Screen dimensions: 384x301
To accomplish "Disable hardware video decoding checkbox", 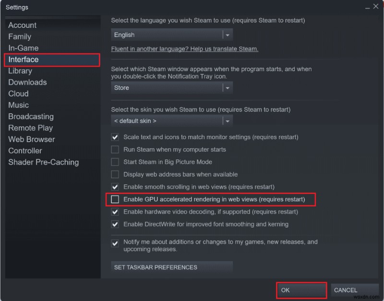I will [x=115, y=212].
